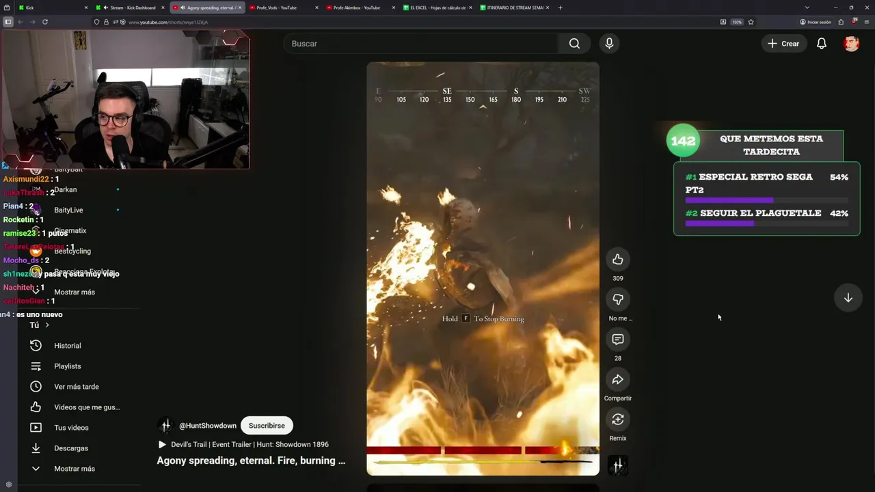This screenshot has height=492, width=875.
Task: Go back with browser back arrow
Action: click(x=21, y=22)
